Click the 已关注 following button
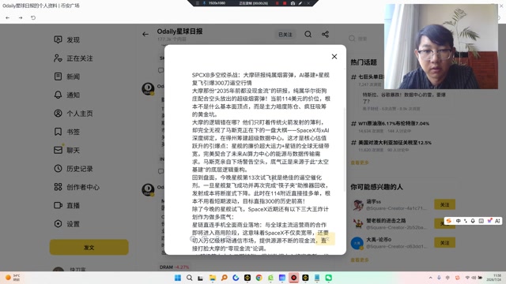Viewport: 506px width, 284px height. coord(285,35)
